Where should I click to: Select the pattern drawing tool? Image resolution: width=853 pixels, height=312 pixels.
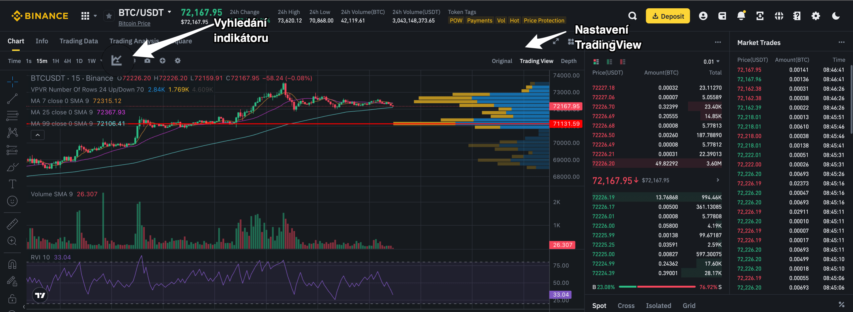[12, 133]
